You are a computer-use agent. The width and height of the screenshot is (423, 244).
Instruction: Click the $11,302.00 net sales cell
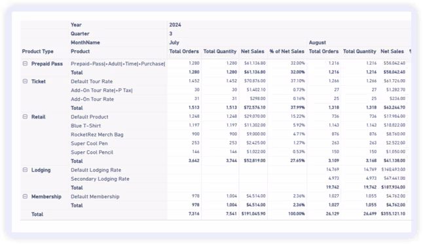(x=255, y=125)
